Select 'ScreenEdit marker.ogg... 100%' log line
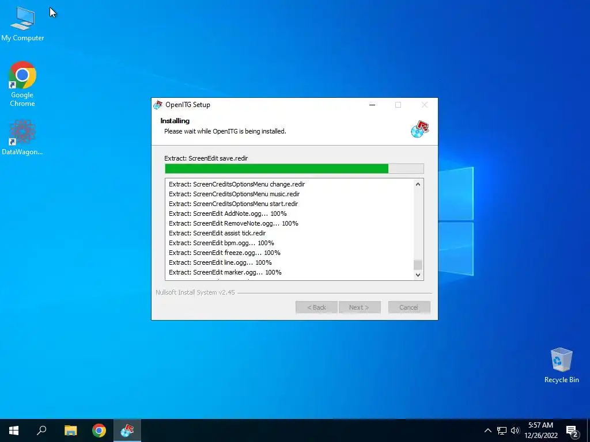 [225, 272]
